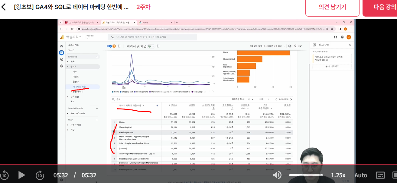Screen dimensions: 397x183
Task: Toggle the comparison switch above report
Action: pos(109,46)
